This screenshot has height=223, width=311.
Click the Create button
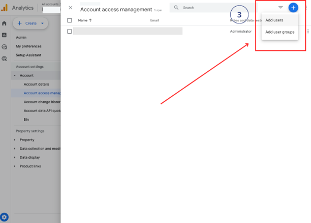tap(30, 23)
